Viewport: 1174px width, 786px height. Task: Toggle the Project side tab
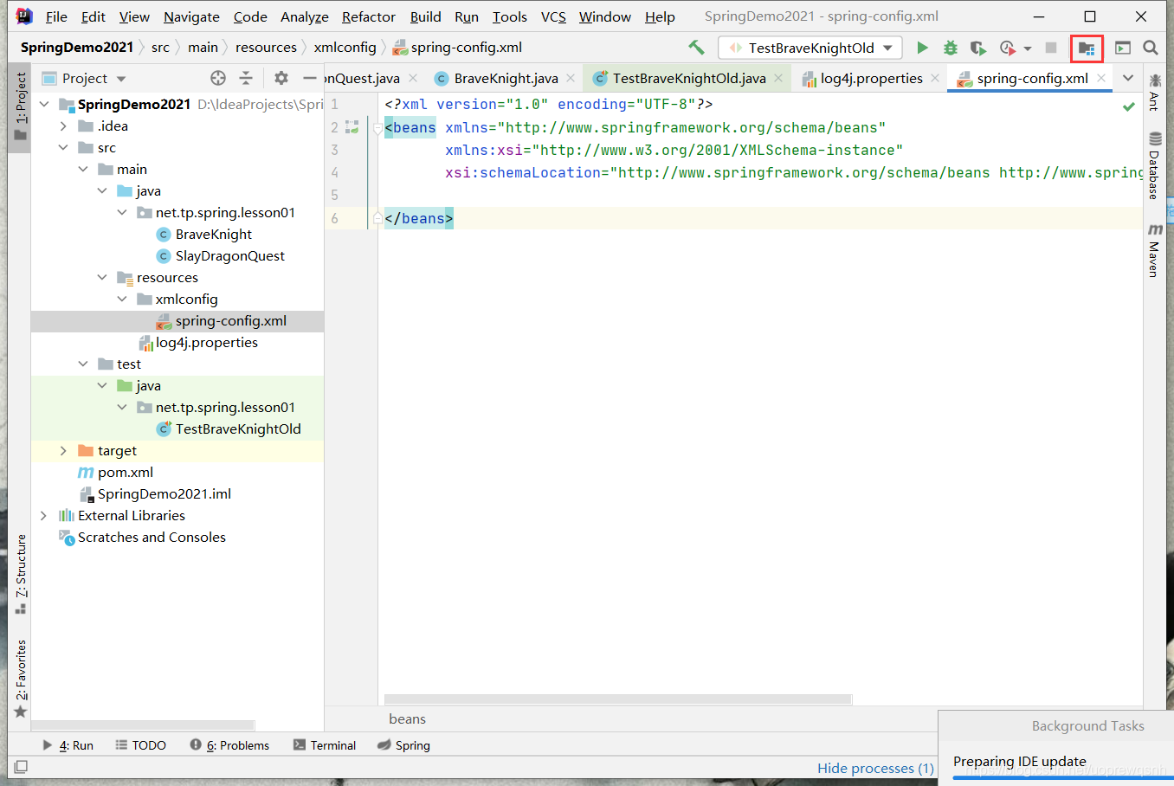pos(20,106)
